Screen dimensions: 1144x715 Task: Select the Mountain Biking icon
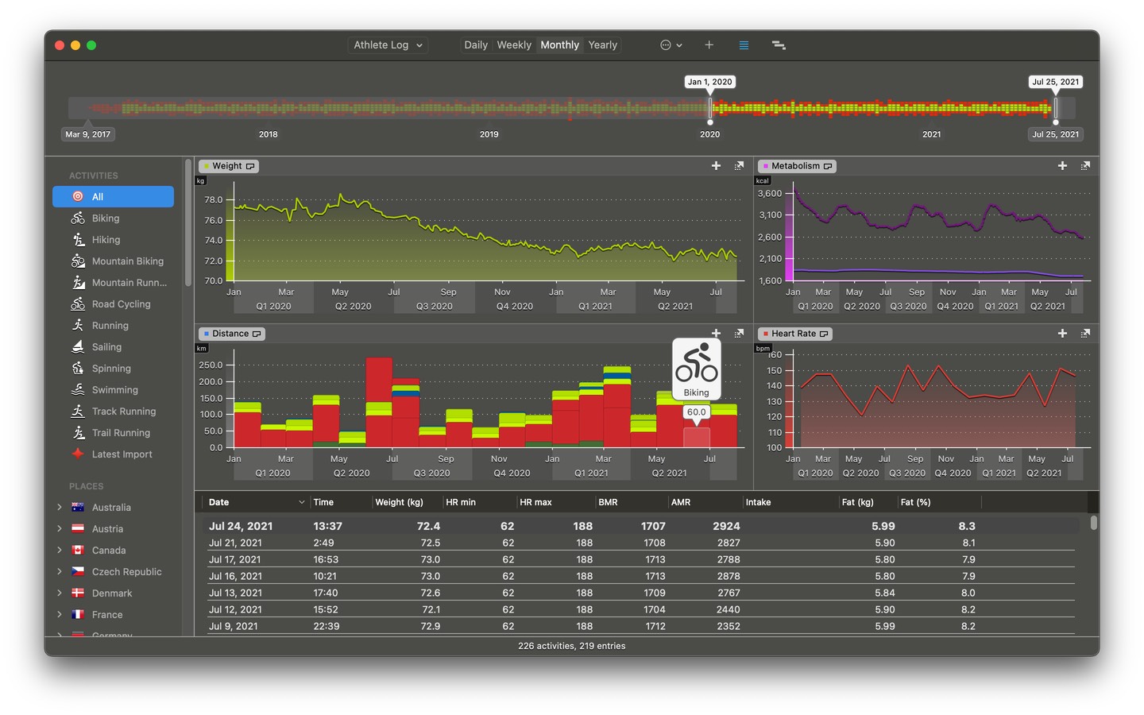(78, 261)
